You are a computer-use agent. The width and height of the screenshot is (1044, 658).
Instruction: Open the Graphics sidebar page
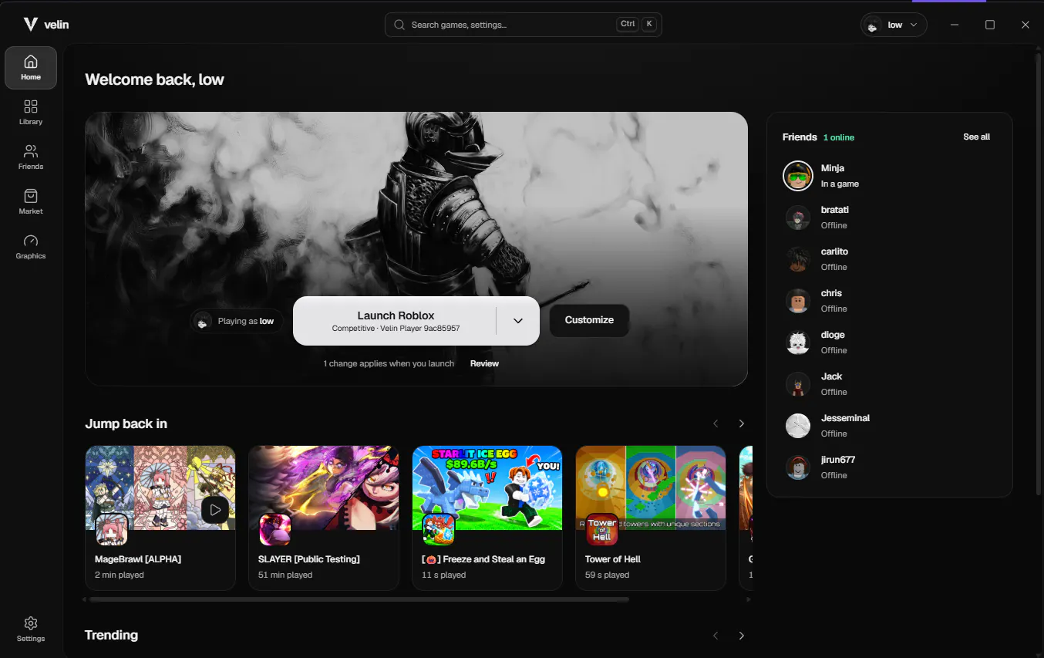[x=31, y=247]
